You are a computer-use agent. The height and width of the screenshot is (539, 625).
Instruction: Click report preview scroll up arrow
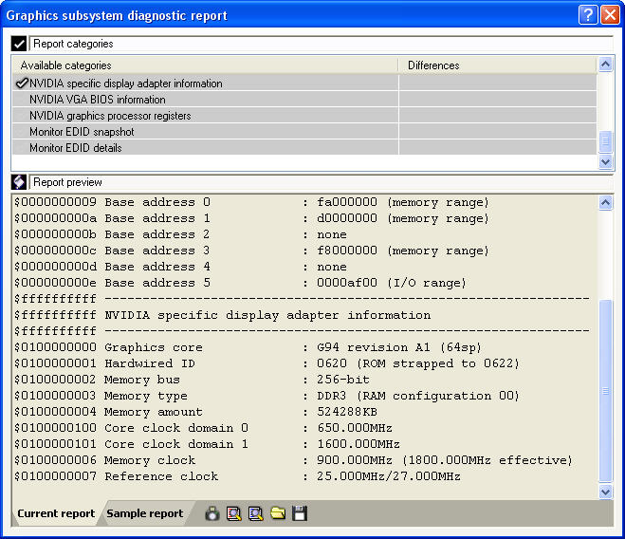605,203
